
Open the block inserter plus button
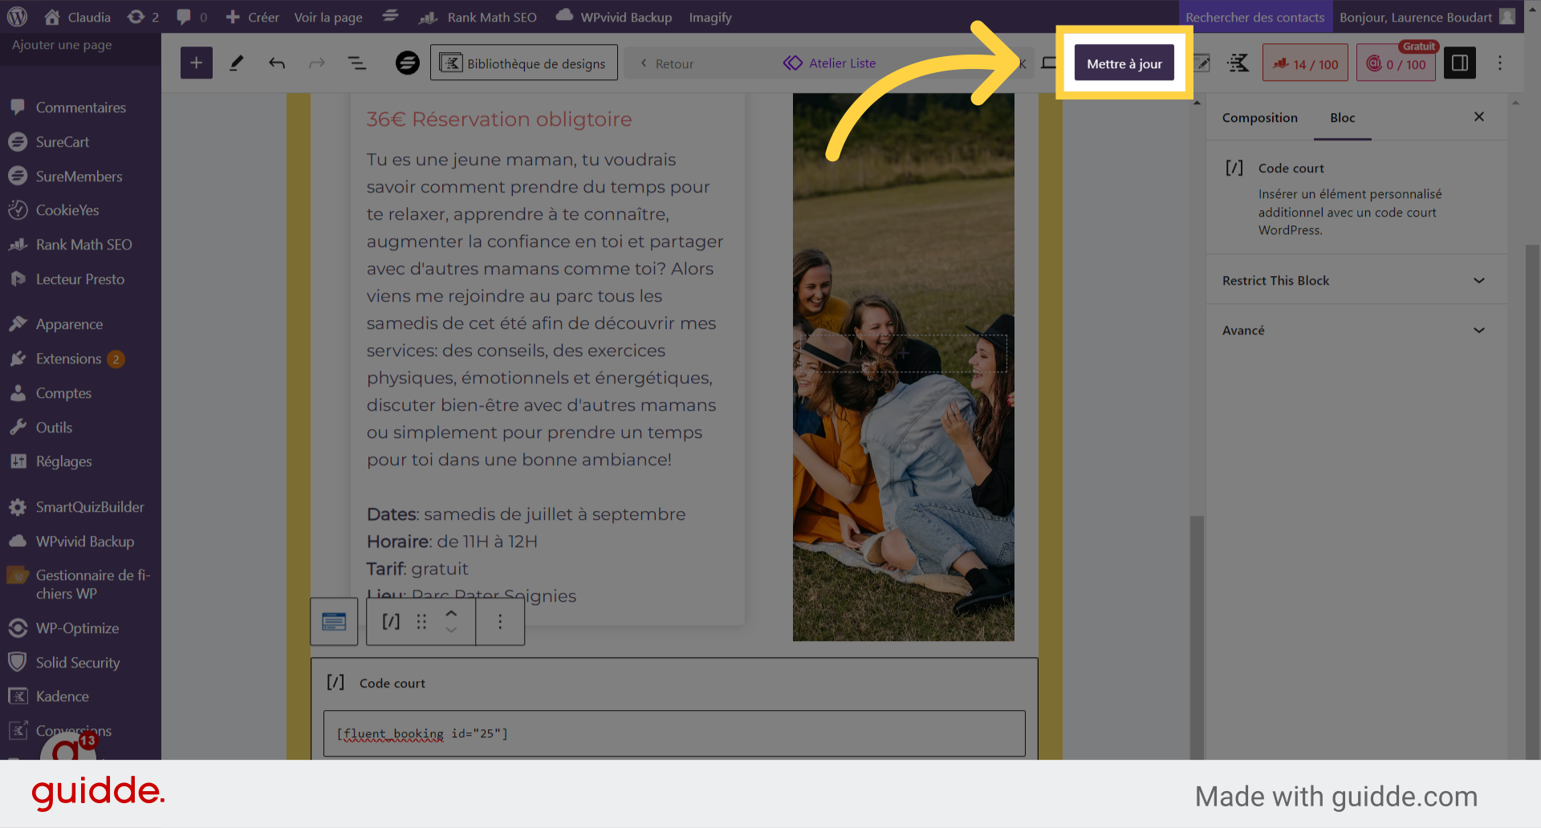click(x=197, y=63)
